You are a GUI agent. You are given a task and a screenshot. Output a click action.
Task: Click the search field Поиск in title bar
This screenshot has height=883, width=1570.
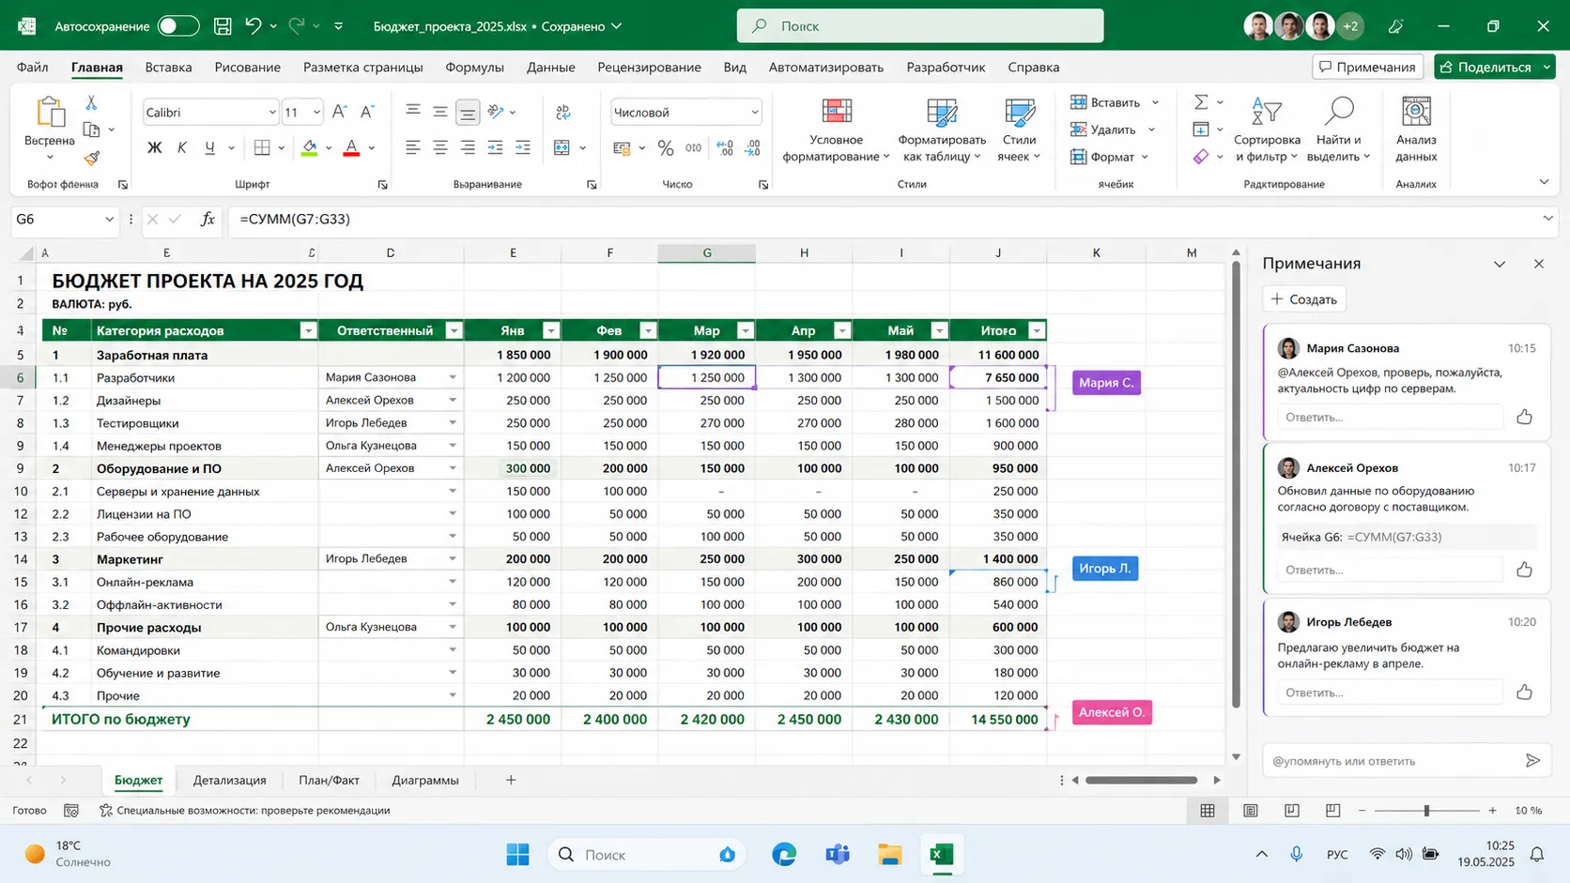pyautogui.click(x=920, y=26)
